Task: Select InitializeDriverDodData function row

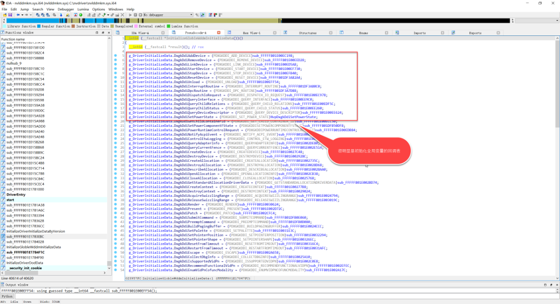Action: (25, 263)
